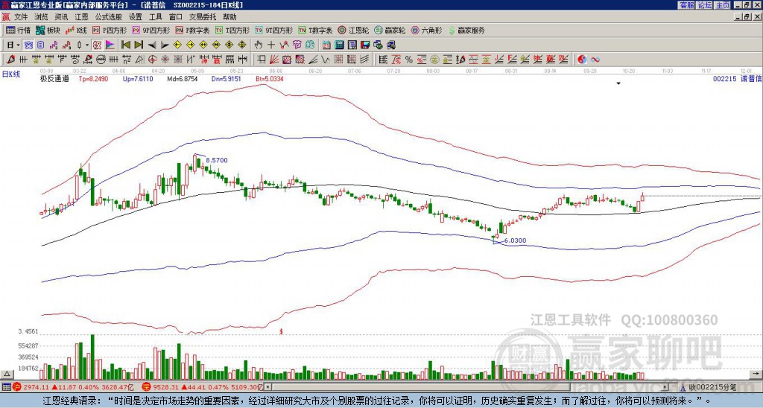Screen dimensions: 763x408
Task: Open the 江恩轮 Gann wheel
Action: click(353, 30)
